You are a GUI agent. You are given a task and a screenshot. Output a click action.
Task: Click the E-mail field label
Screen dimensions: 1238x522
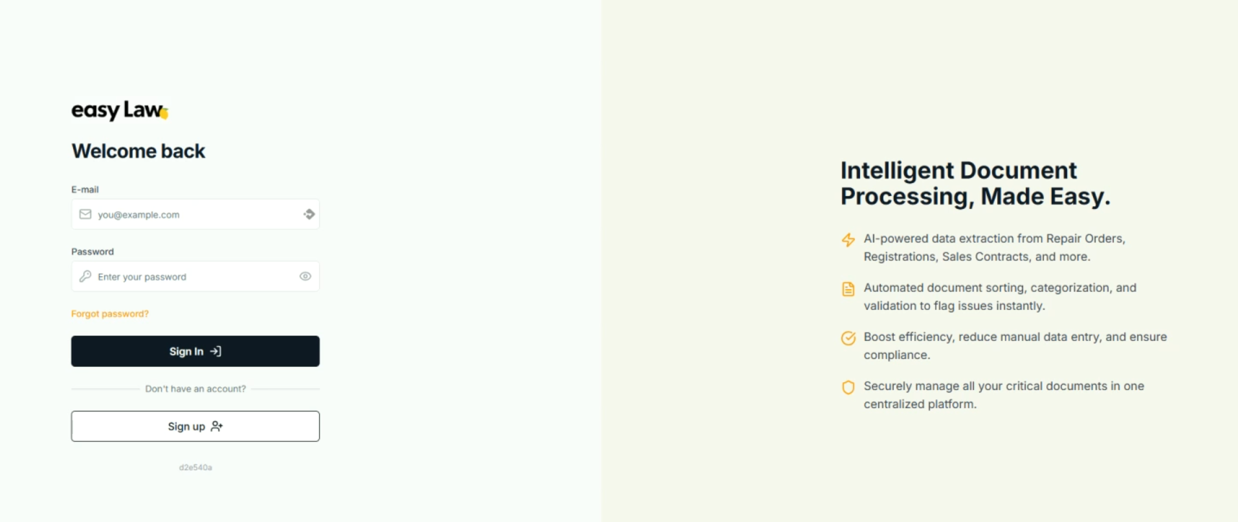coord(85,190)
